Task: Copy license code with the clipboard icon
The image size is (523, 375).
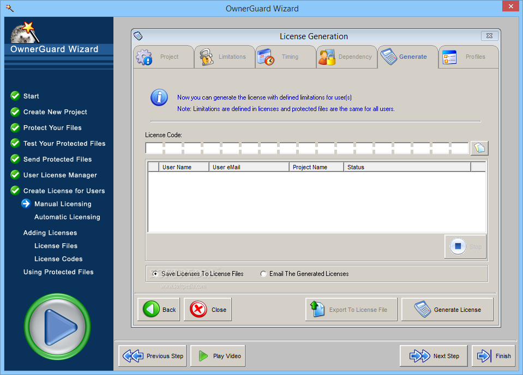Action: [479, 147]
